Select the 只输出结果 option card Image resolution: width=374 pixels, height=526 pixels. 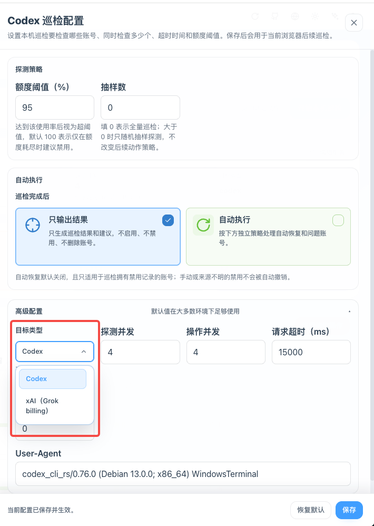[x=98, y=237]
